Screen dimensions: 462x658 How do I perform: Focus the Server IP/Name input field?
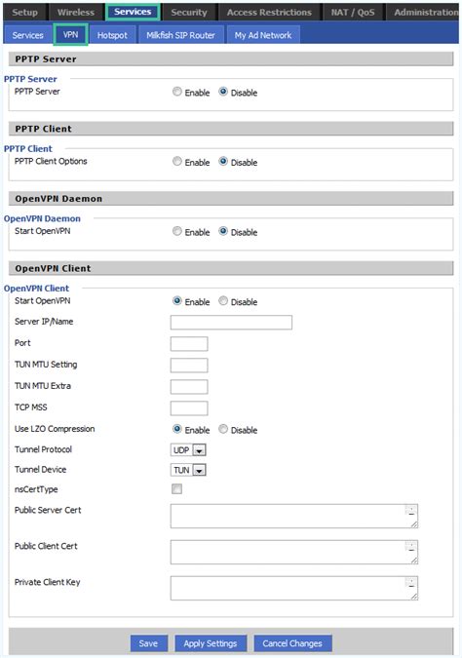coord(231,323)
